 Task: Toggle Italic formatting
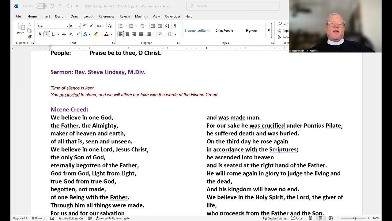point(47,34)
